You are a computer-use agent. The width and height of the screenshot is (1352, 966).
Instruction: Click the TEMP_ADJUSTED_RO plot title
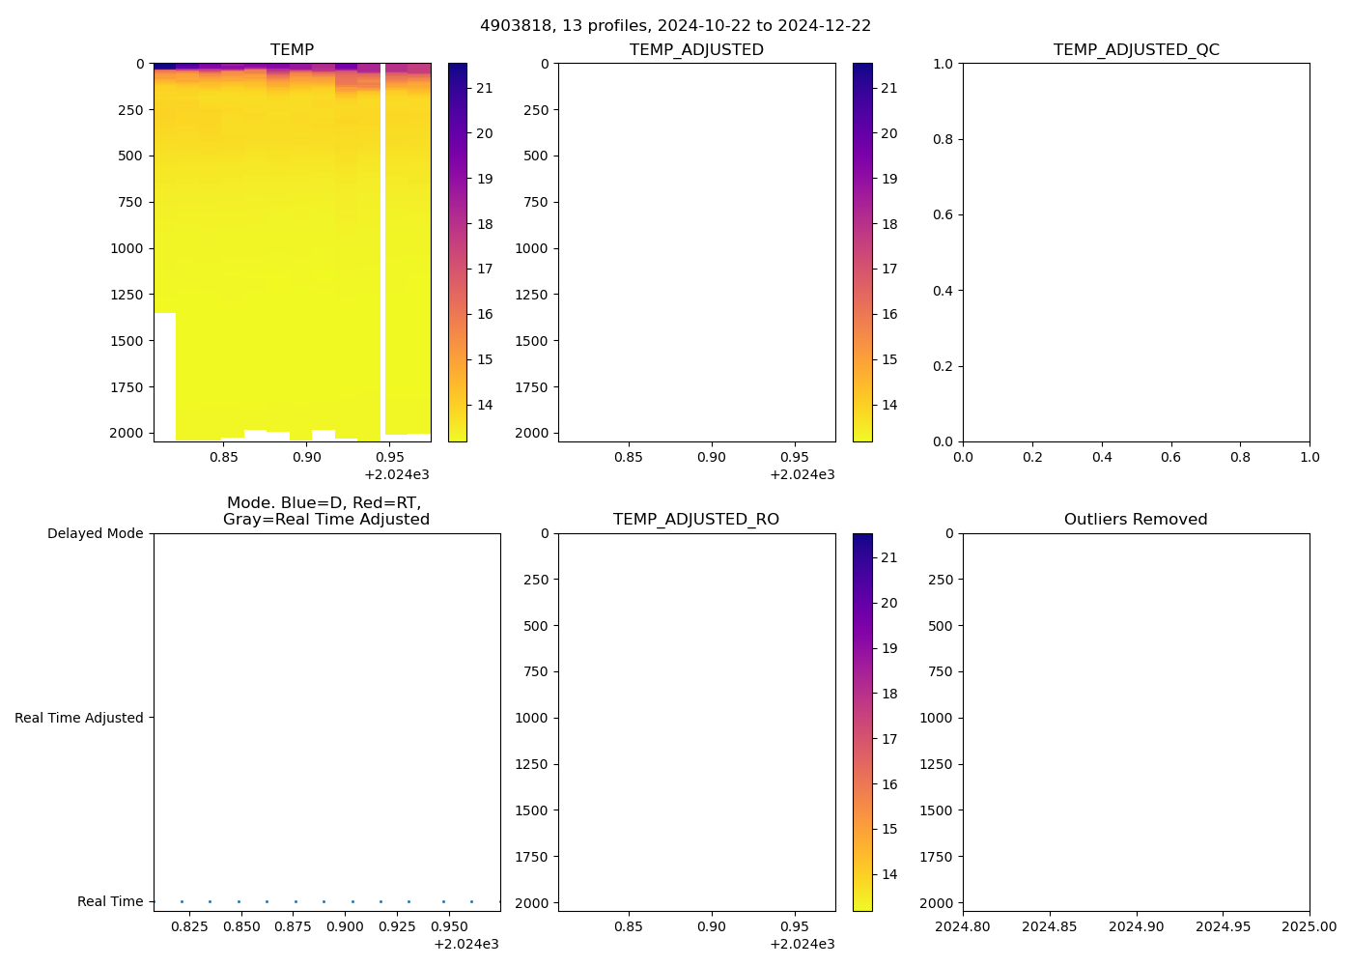[696, 520]
